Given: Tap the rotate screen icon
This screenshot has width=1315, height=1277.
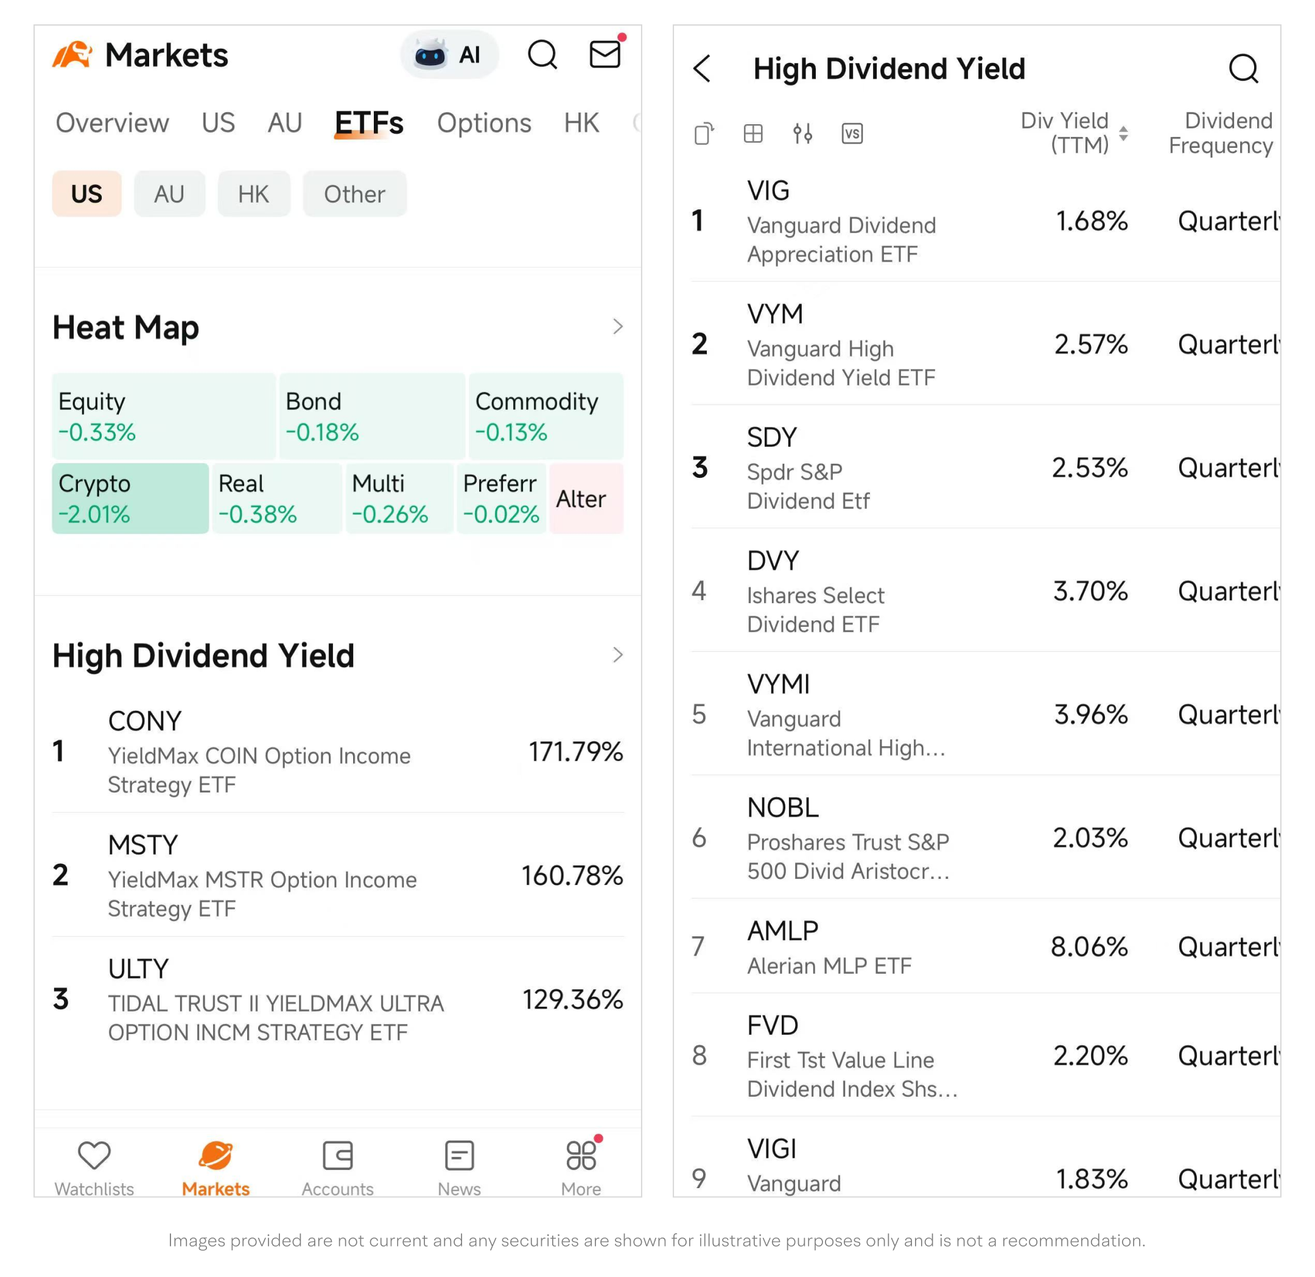Looking at the screenshot, I should click(704, 133).
